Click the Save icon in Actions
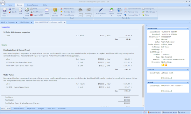 click(x=10, y=9)
